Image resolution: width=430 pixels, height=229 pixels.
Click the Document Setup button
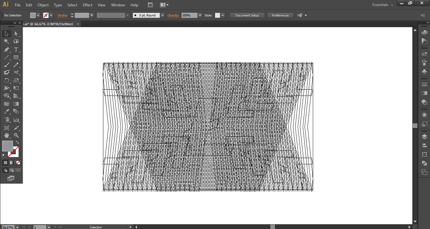247,15
